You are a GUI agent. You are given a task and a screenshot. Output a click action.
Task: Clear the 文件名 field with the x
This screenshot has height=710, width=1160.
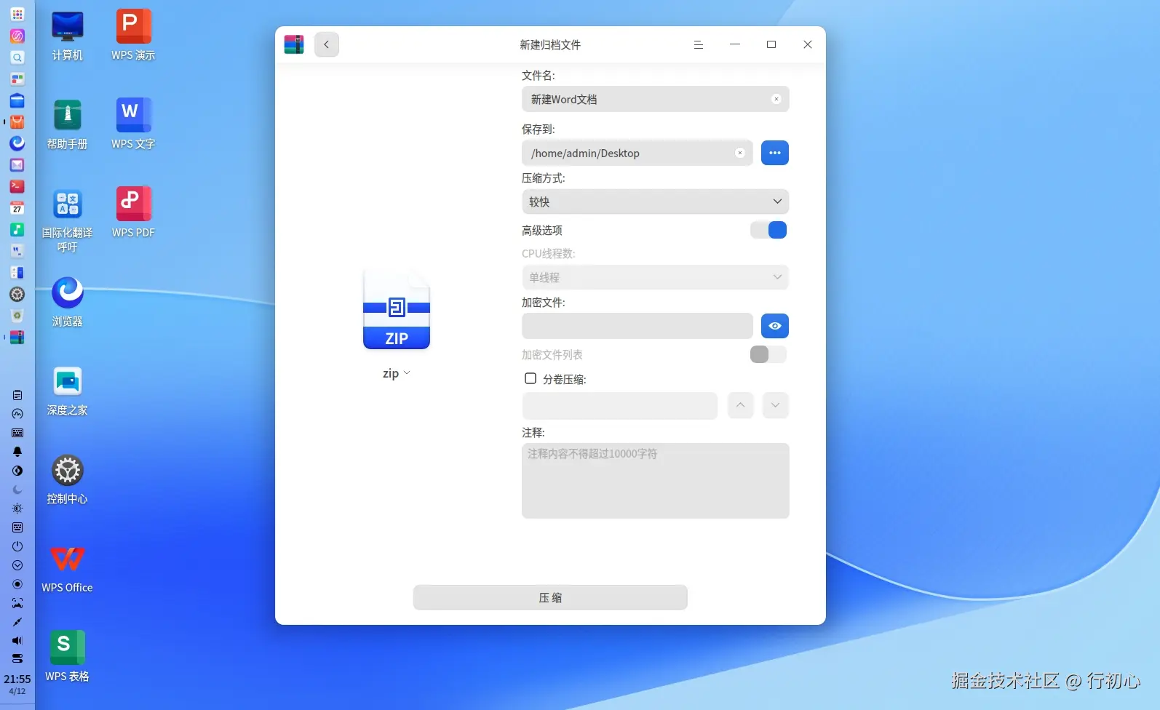(x=776, y=99)
